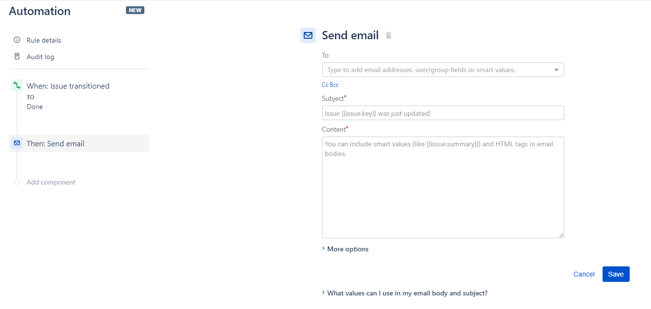Image resolution: width=651 pixels, height=309 pixels.
Task: Open the To field dropdown arrow
Action: click(x=557, y=70)
